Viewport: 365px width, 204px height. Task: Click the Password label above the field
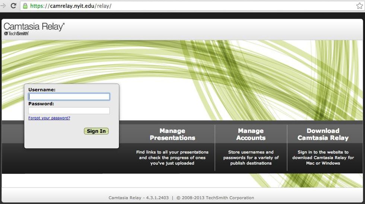41,104
